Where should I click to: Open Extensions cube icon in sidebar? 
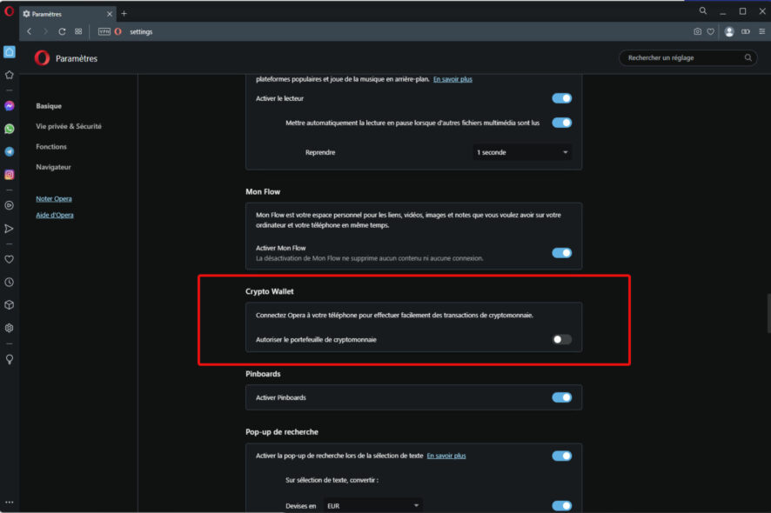(10, 304)
